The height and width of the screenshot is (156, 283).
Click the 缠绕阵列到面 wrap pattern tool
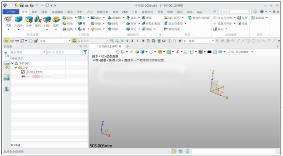[199, 18]
